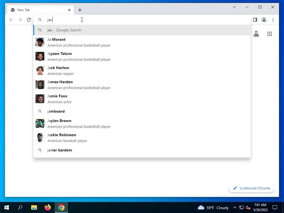284x213 pixels.
Task: Choose 'jav - Google Search' suggestion
Action: click(142, 30)
